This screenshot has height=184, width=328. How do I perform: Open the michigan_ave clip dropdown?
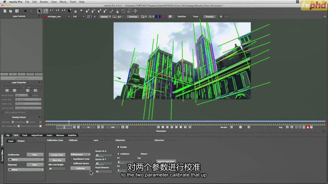tap(58, 17)
